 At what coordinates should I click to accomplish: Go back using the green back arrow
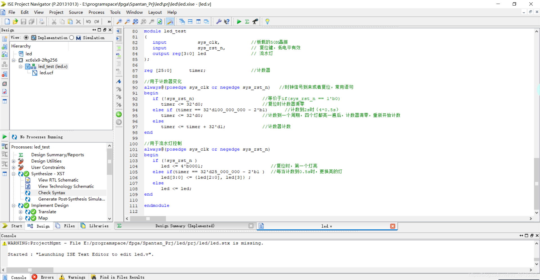pos(119,114)
